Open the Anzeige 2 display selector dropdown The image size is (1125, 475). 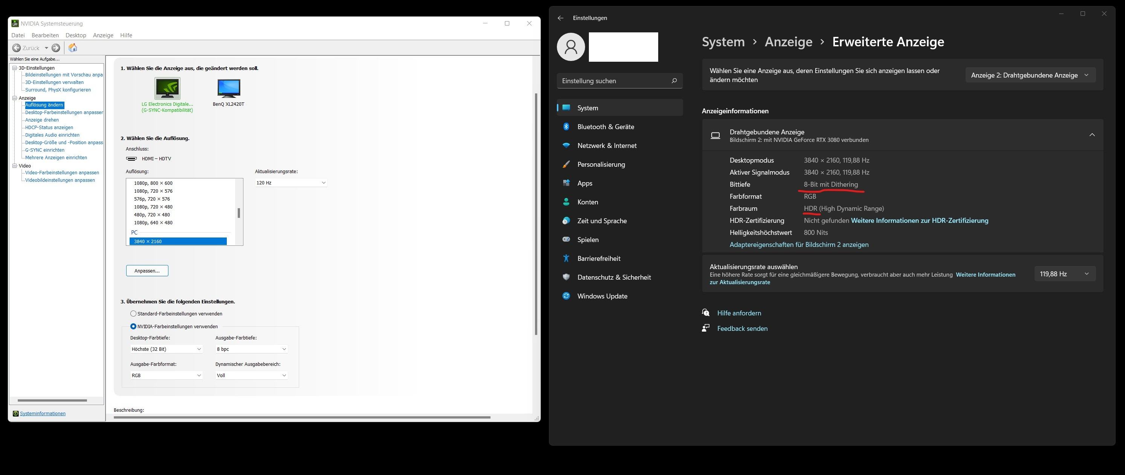coord(1030,75)
